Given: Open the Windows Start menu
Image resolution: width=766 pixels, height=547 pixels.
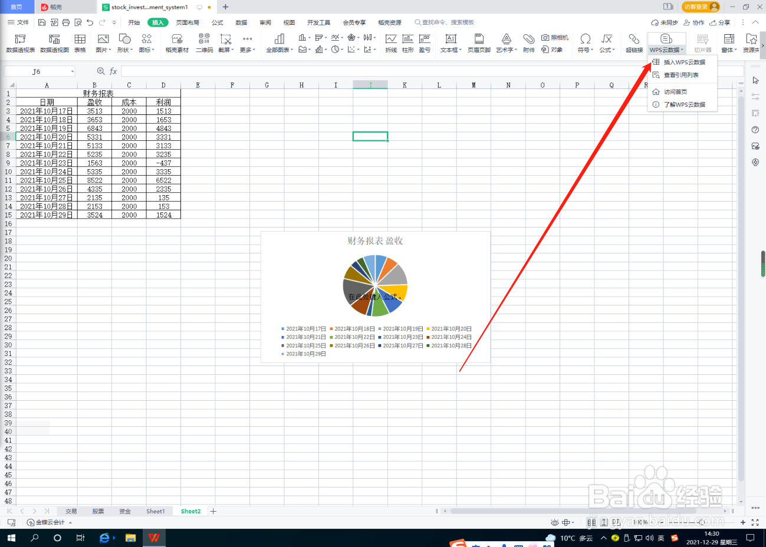Looking at the screenshot, I should click(x=11, y=538).
